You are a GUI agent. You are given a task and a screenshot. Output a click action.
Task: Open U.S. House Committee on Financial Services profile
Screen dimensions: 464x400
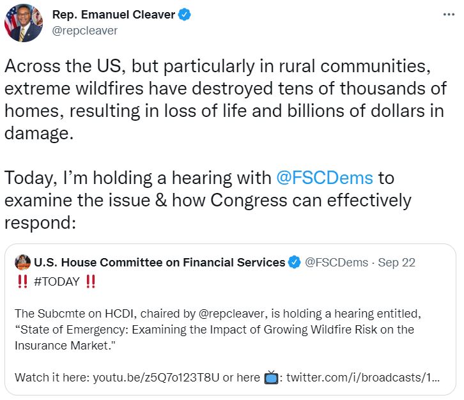point(160,262)
